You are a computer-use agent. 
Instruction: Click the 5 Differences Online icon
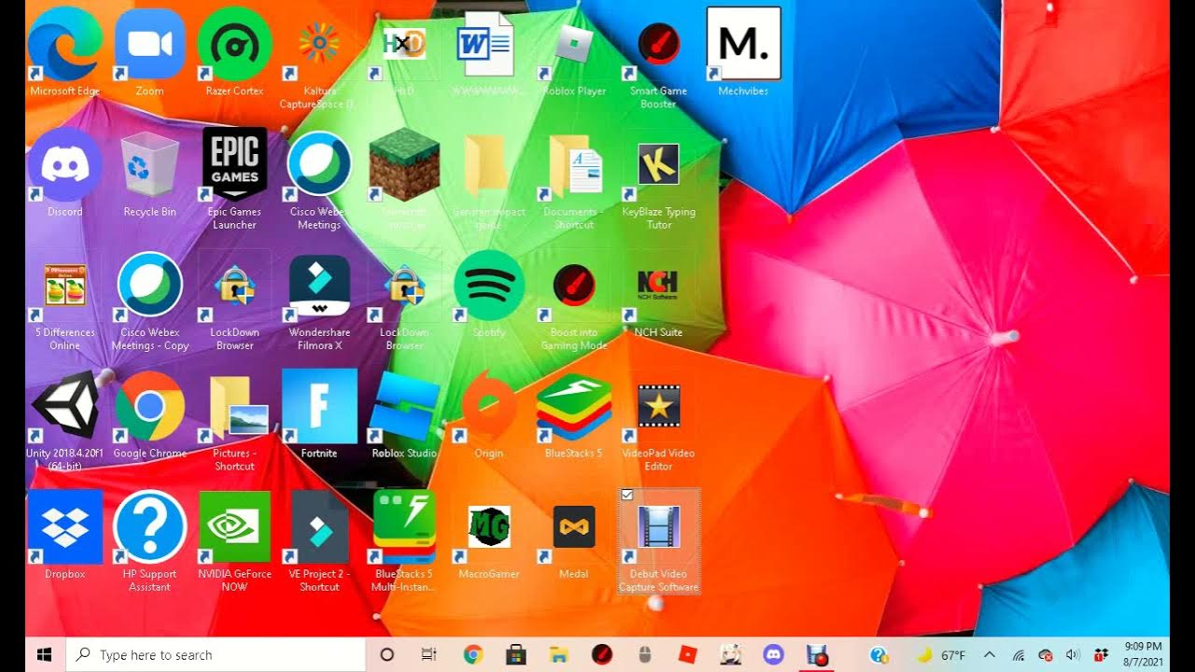point(64,287)
